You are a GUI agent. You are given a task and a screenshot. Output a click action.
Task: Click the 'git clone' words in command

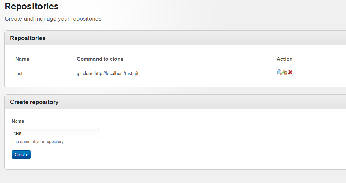(85, 74)
